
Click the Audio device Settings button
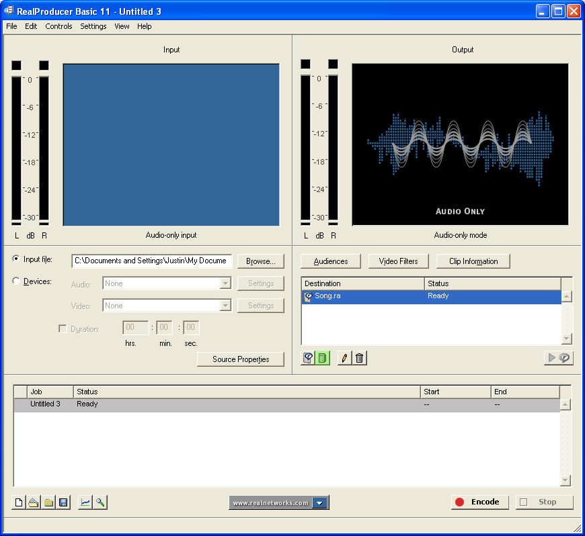[x=260, y=283]
